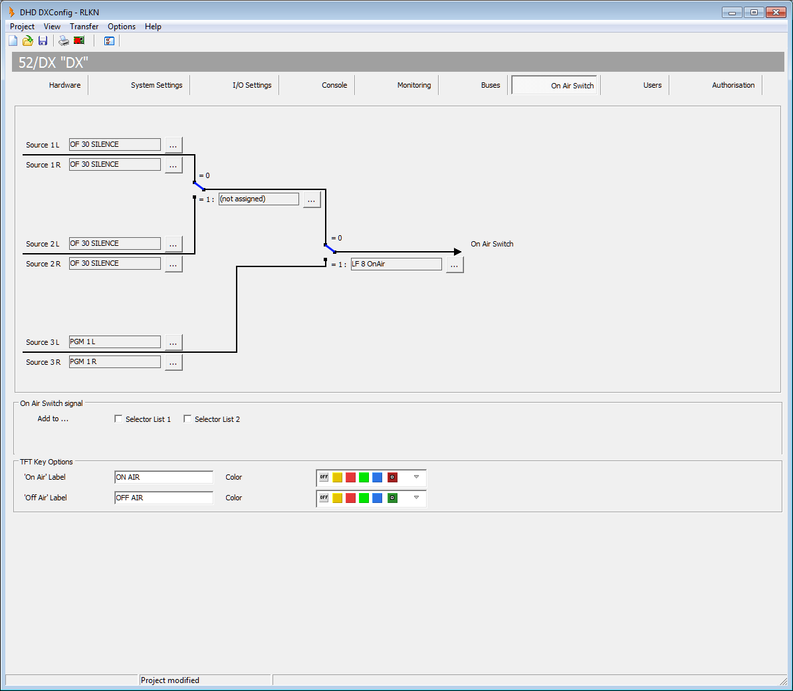Pick blue for the On Air color
The width and height of the screenshot is (793, 691).
377,477
